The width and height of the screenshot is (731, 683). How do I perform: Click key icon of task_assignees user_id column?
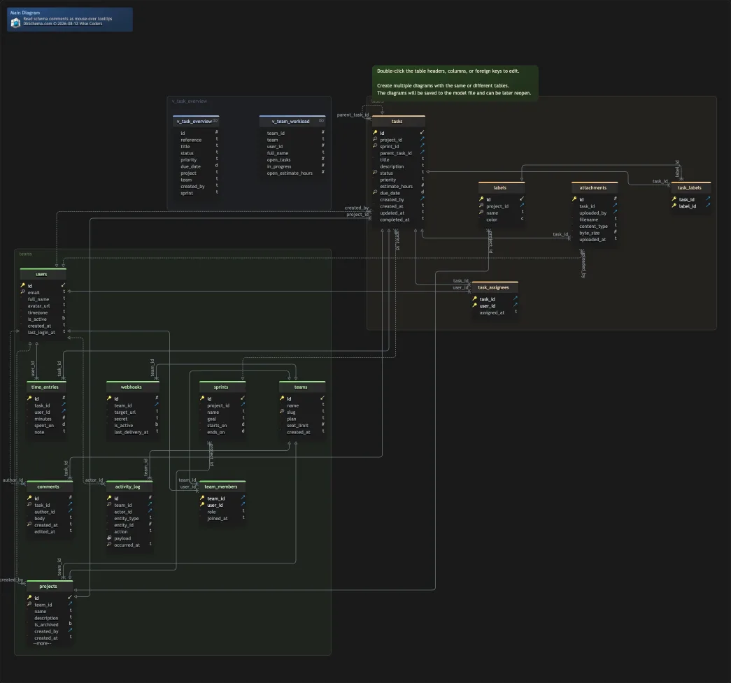click(x=475, y=305)
